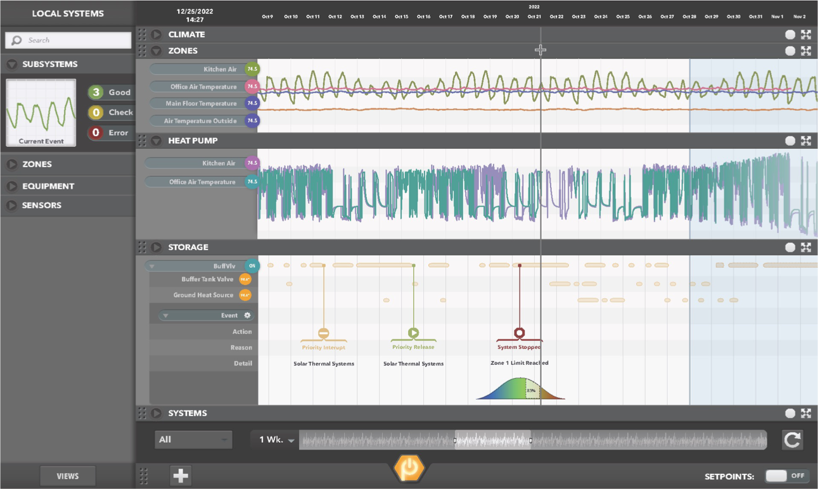Maximize the HEAT PUMP panel
This screenshot has width=818, height=489.
click(806, 141)
